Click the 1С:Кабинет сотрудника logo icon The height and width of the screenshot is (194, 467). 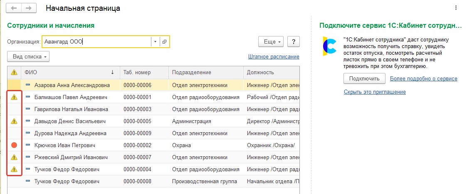[x=329, y=46]
